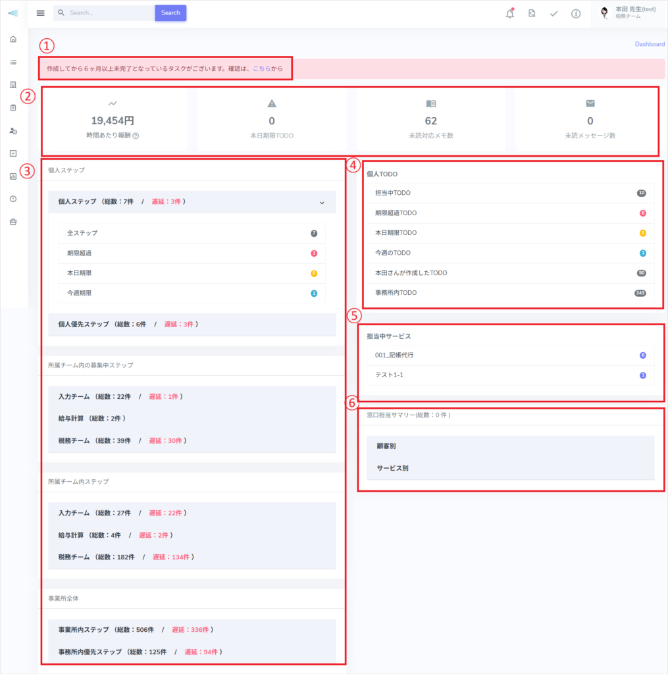Open the hamburger menu icon
This screenshot has height=674, width=668.
coord(40,13)
